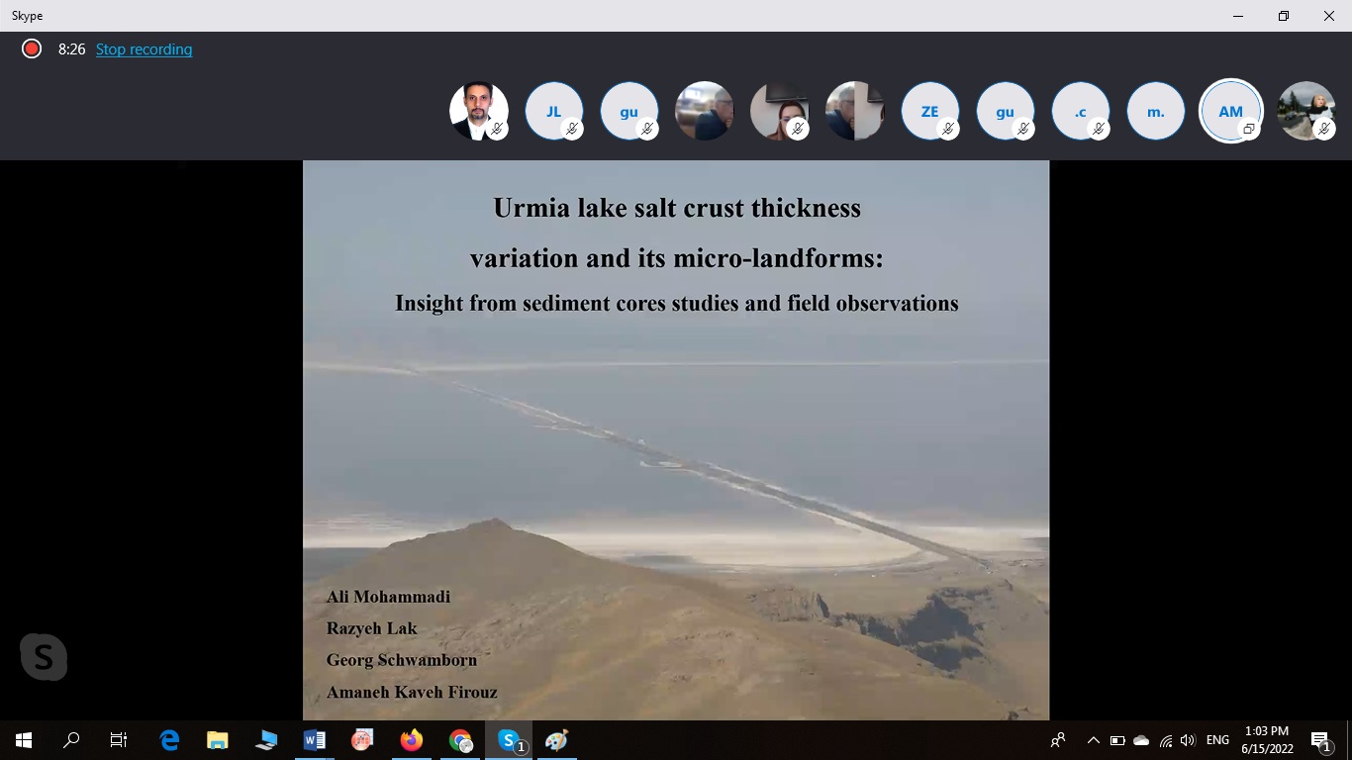Switch to Microsoft Word in taskbar
The image size is (1352, 760).
[314, 740]
